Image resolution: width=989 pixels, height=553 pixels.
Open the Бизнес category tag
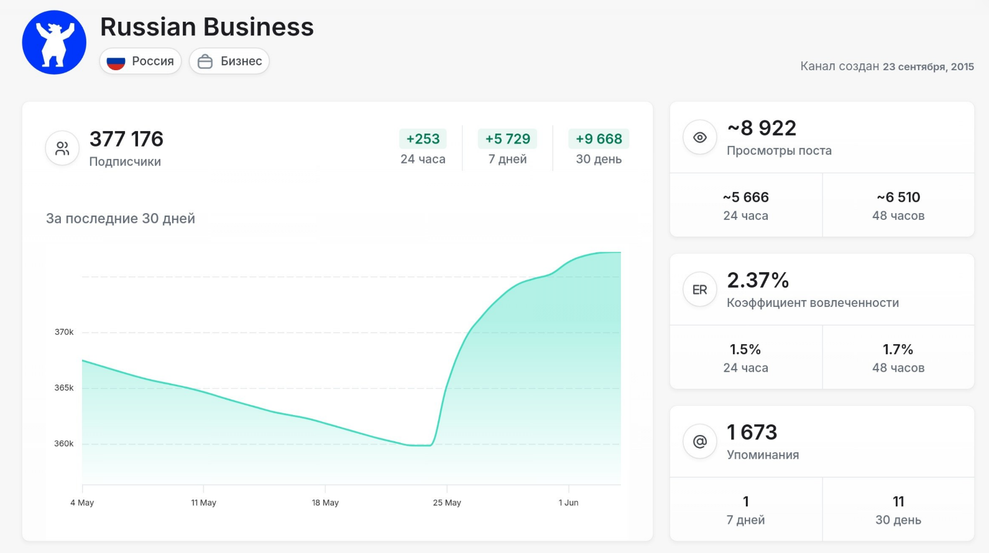229,62
